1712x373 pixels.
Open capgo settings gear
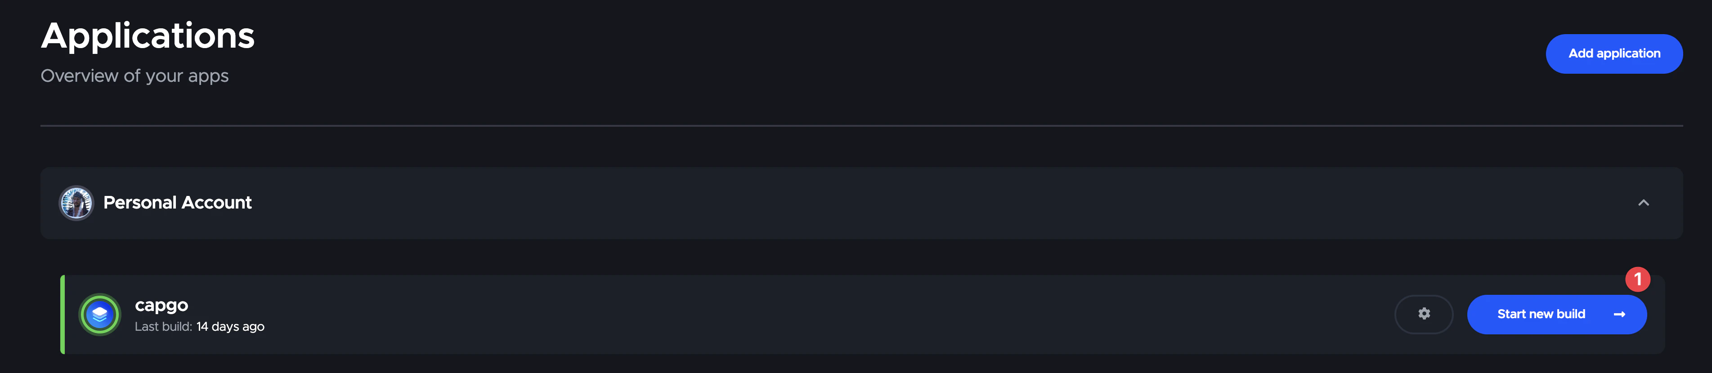tap(1424, 314)
